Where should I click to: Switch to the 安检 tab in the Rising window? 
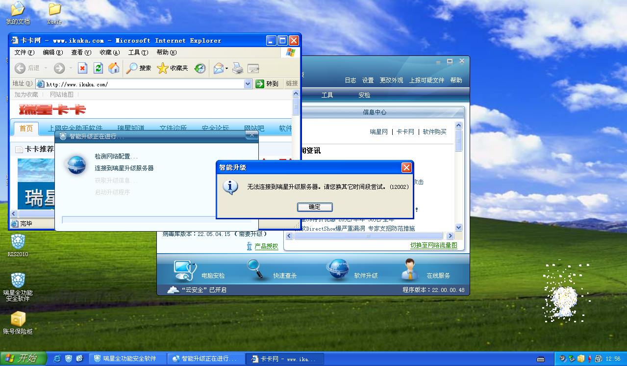[364, 95]
